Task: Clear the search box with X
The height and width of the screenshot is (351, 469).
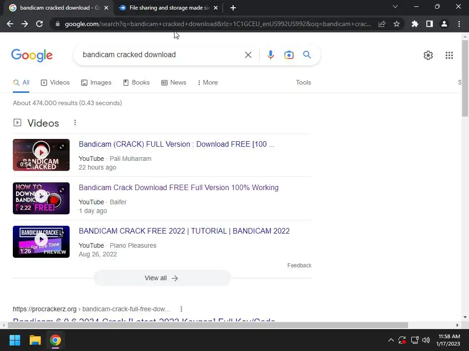Action: 248,55
